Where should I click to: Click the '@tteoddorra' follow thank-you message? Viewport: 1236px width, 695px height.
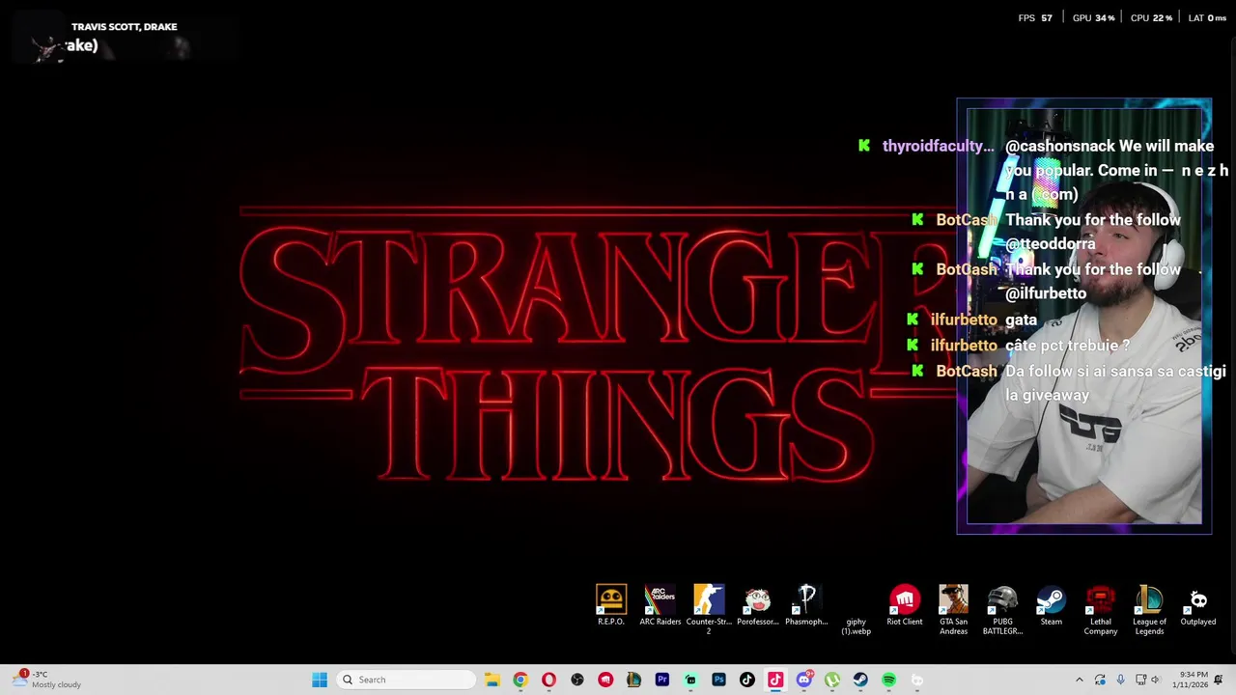tap(1092, 232)
